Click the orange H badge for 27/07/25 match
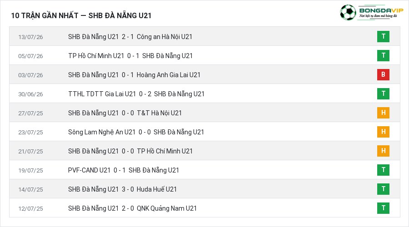Image resolution: width=409 pixels, height=227 pixels. 383,113
